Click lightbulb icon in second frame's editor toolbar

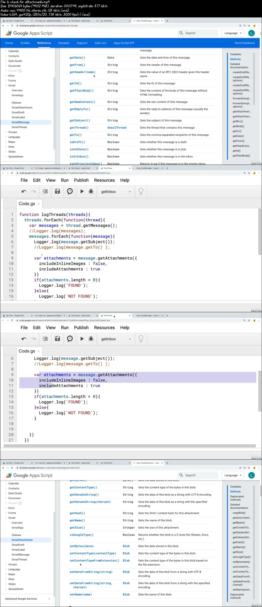point(141,191)
